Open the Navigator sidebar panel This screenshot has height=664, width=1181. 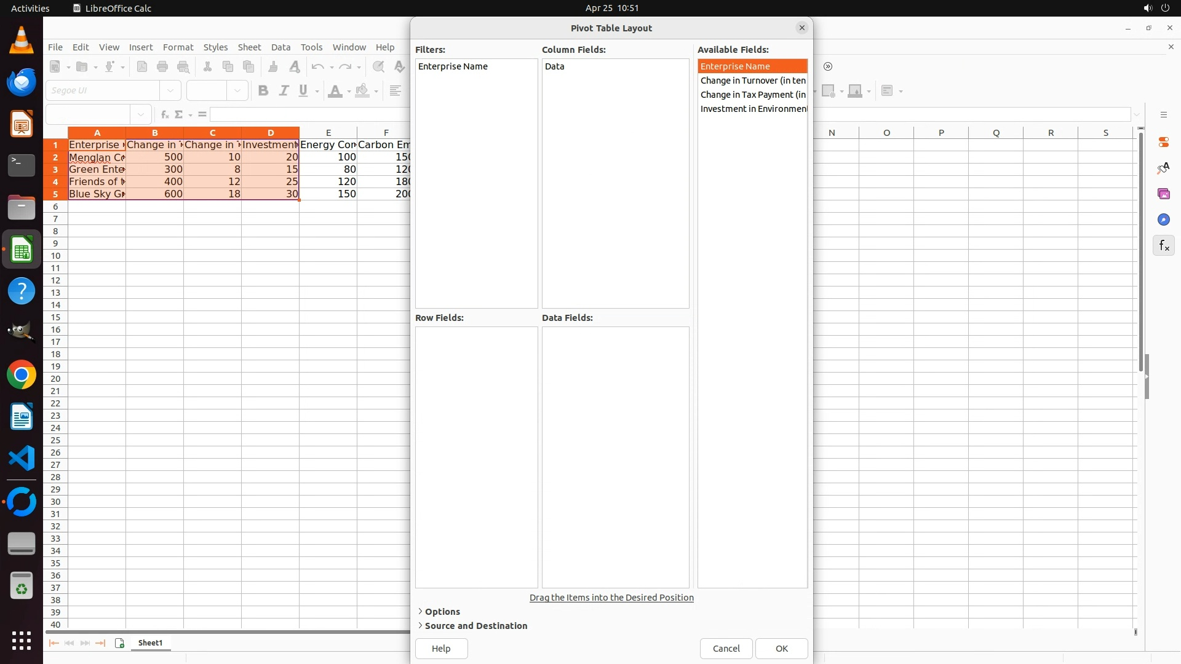click(1163, 220)
